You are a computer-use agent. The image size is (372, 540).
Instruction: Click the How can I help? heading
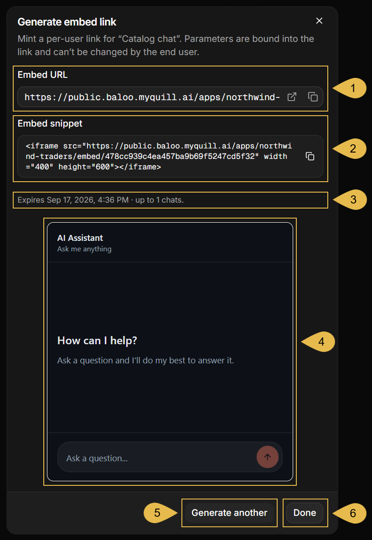pos(97,341)
